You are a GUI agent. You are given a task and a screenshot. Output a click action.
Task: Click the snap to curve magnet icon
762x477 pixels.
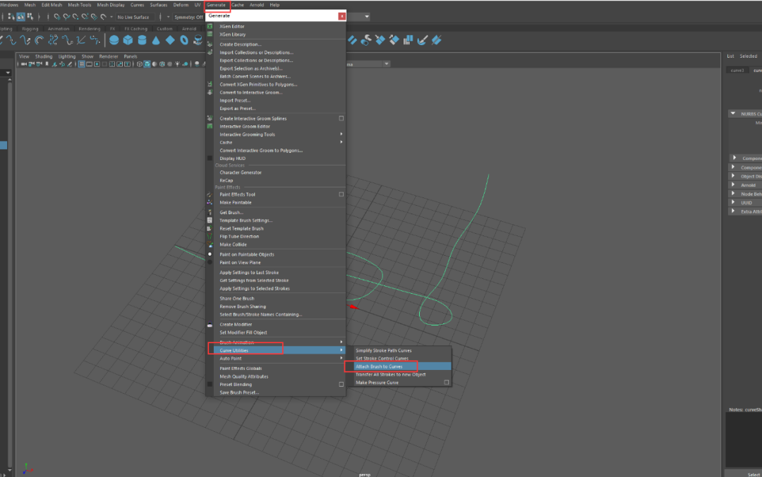click(x=66, y=16)
